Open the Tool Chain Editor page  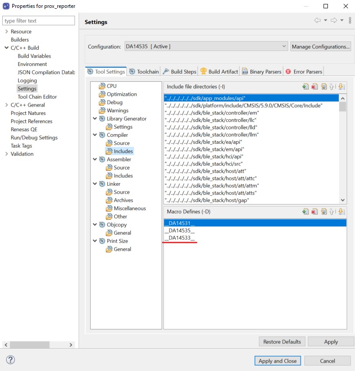click(x=37, y=97)
